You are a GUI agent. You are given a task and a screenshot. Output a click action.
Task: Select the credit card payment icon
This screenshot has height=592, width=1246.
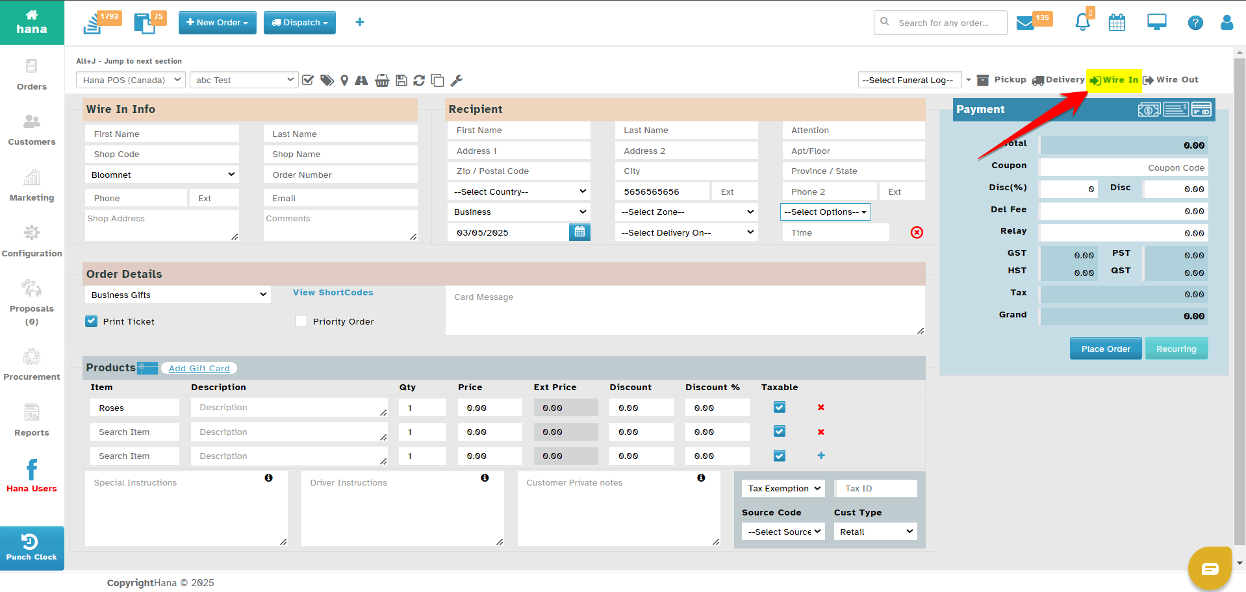click(1201, 110)
